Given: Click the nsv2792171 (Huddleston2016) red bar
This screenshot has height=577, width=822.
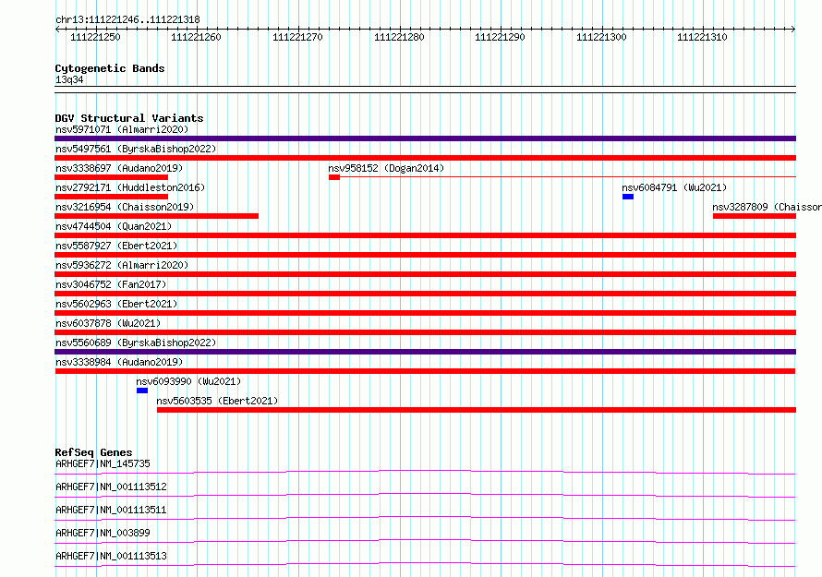Looking at the screenshot, I should (111, 197).
